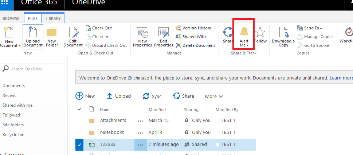Image resolution: width=353 pixels, height=155 pixels.
Task: Sort by the Sharing column header
Action: pos(191,110)
